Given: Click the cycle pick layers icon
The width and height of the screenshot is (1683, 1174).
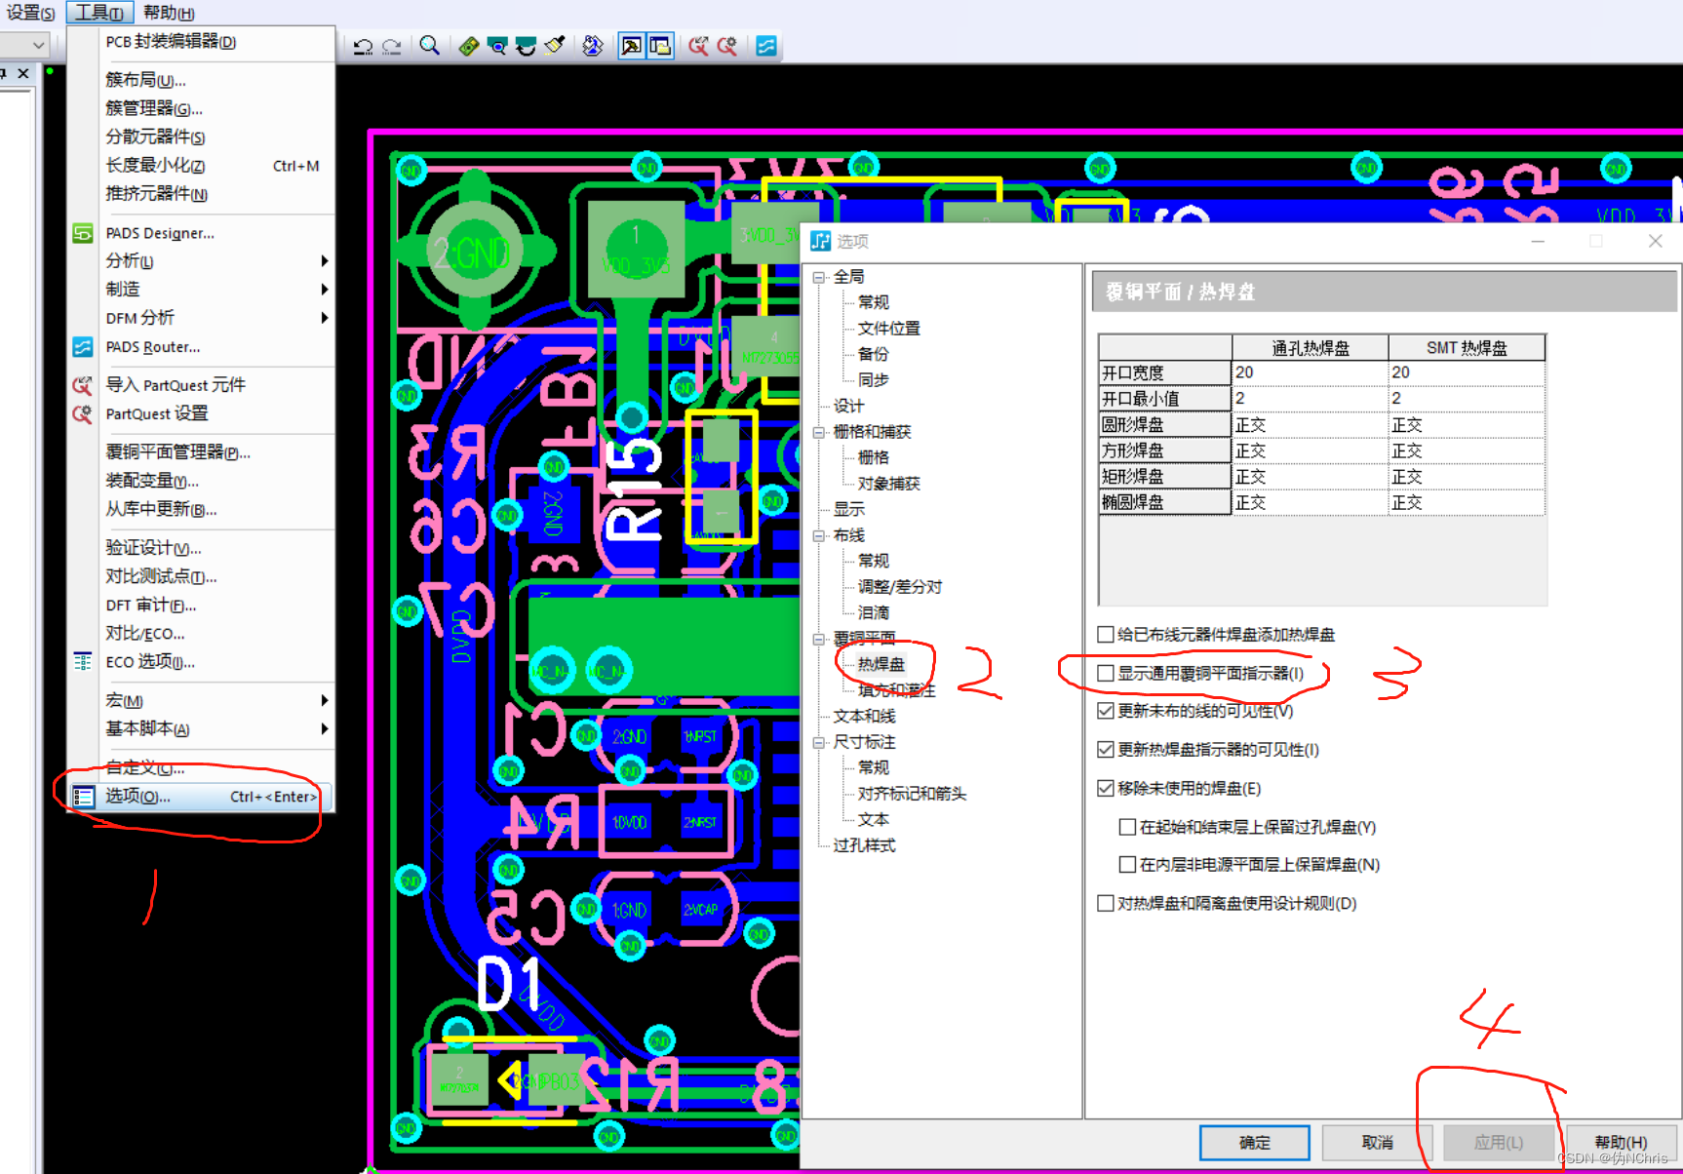Looking at the screenshot, I should [x=592, y=46].
